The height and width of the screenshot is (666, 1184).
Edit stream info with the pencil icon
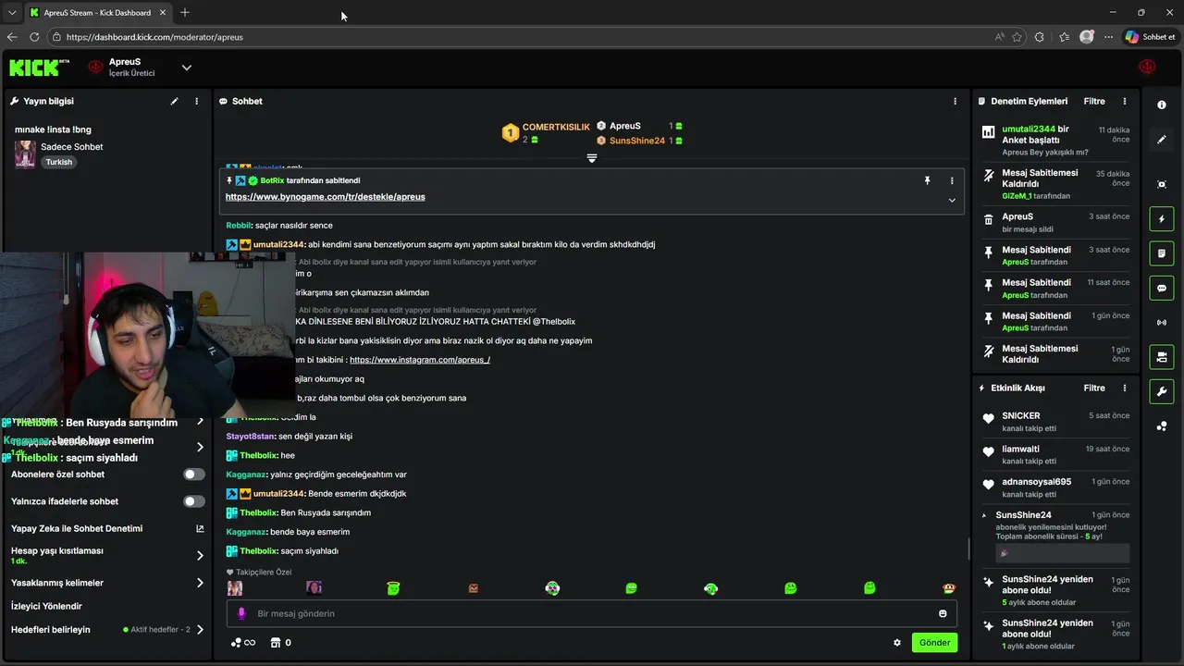pos(174,101)
